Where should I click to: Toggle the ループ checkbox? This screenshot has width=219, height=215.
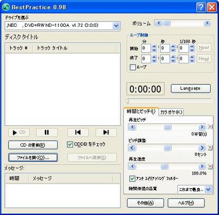click(x=133, y=67)
